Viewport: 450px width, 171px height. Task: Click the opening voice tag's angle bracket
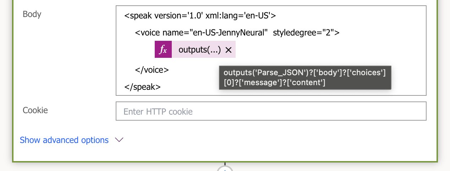point(137,33)
